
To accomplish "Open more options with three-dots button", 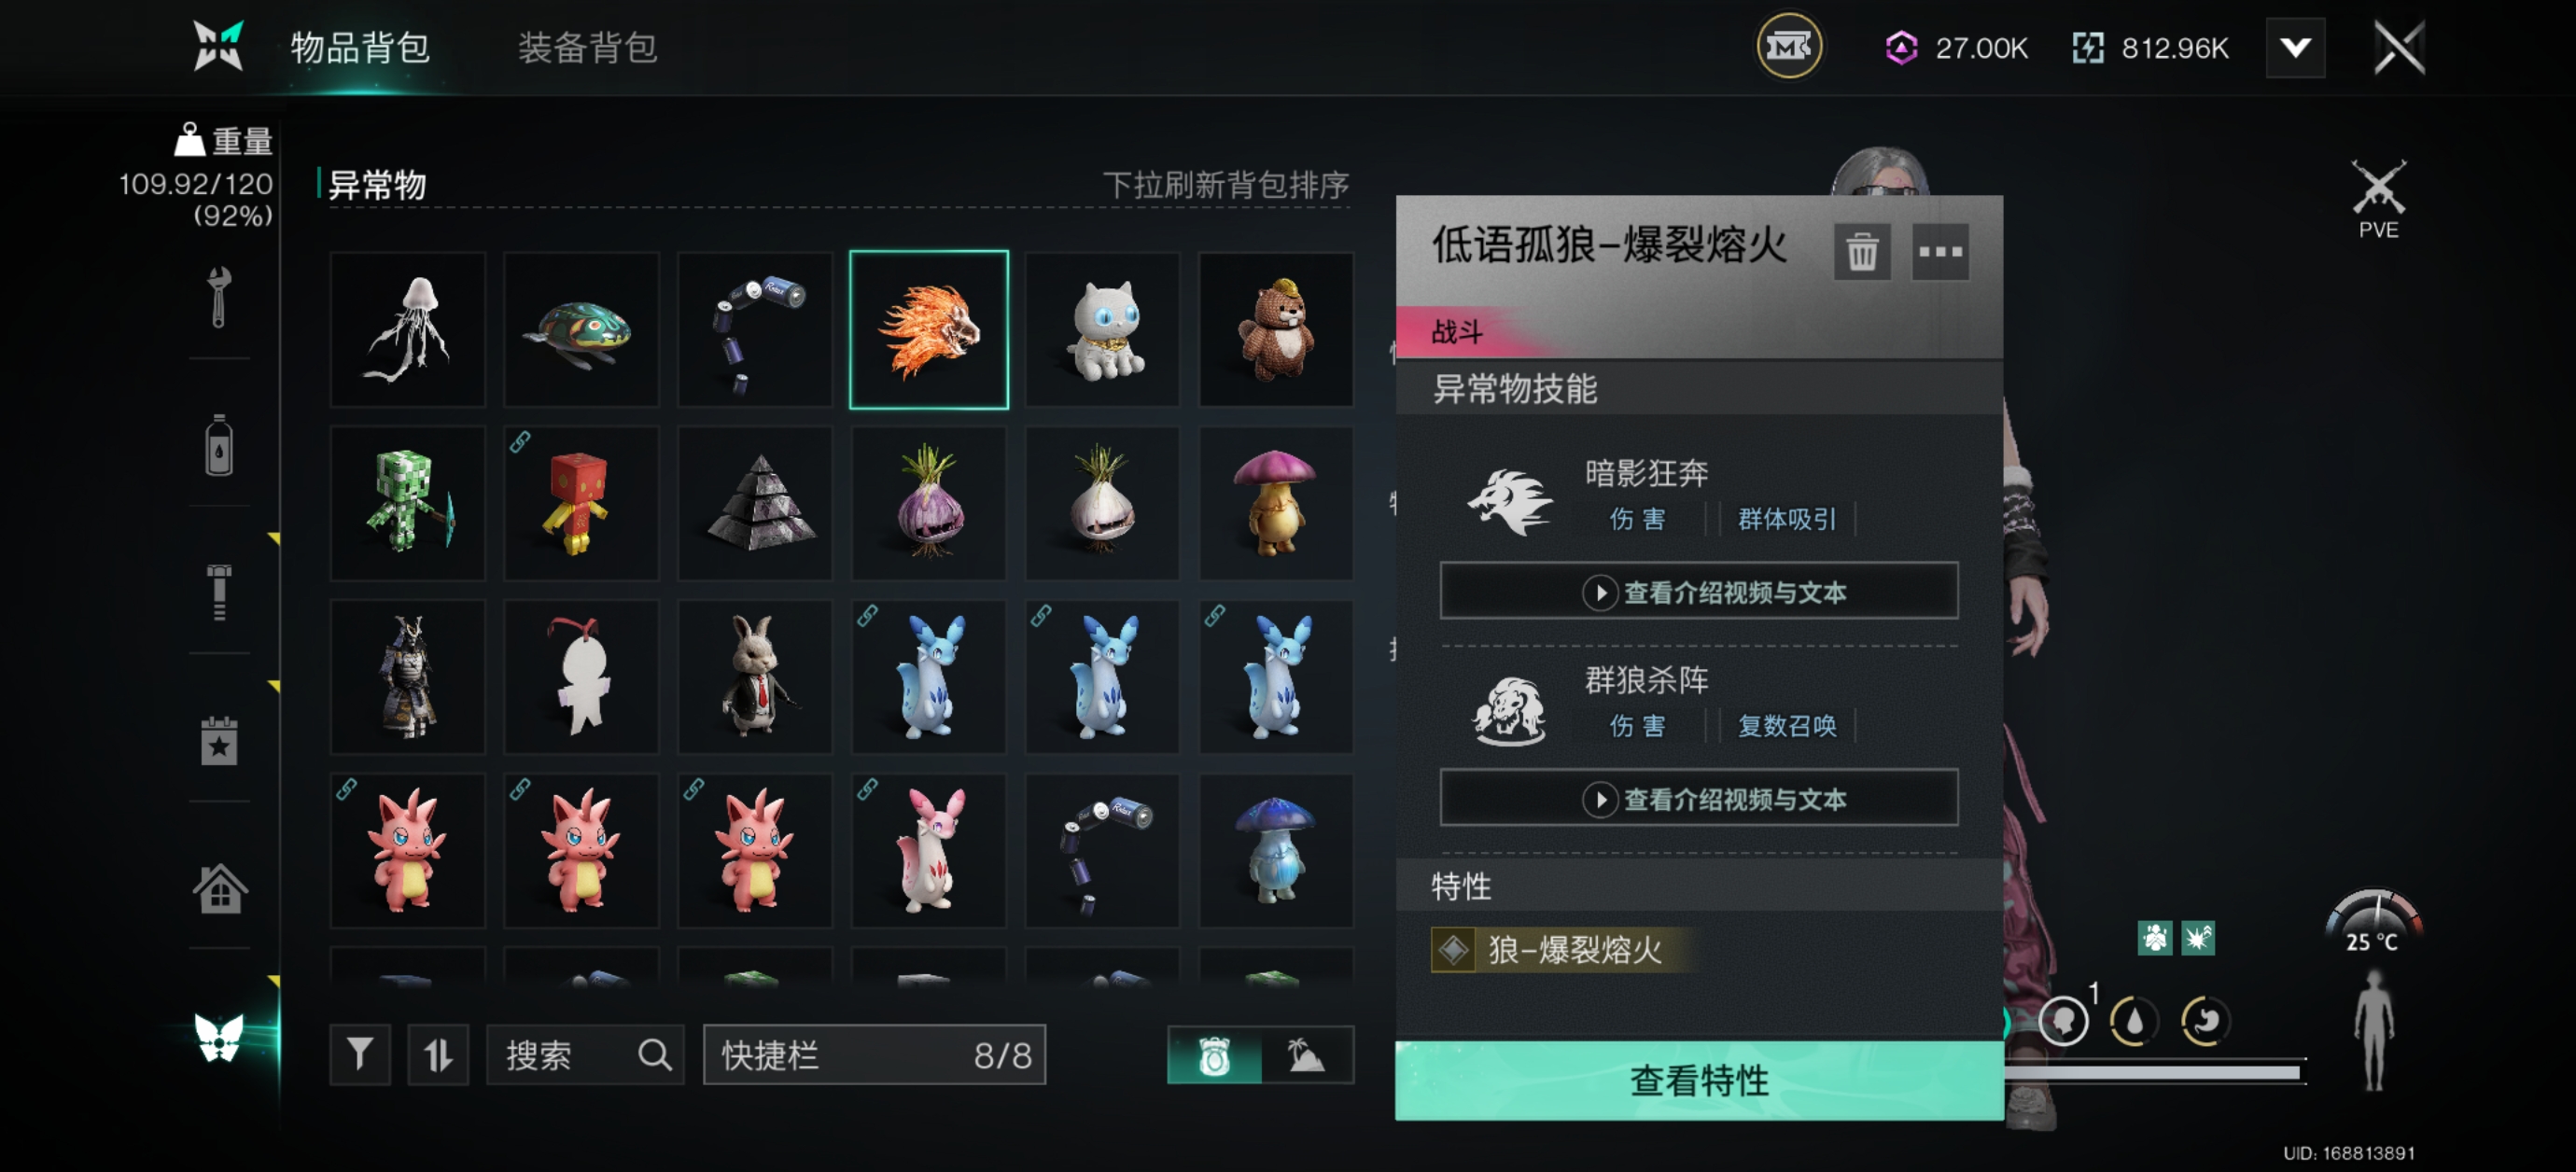I will [x=1940, y=251].
